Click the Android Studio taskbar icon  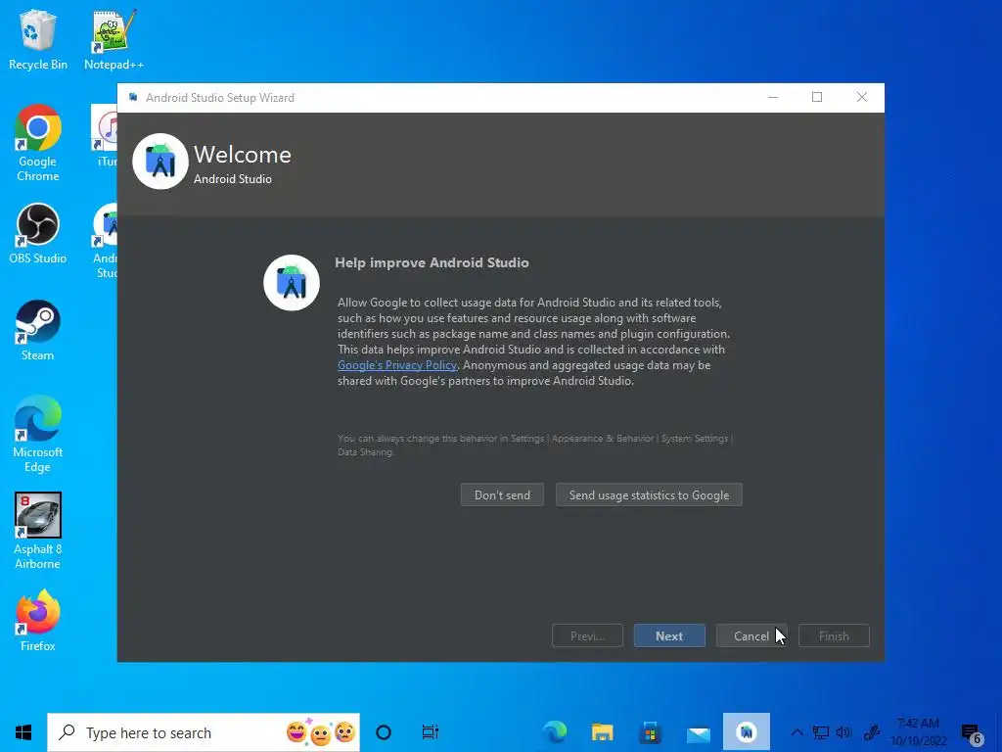(747, 732)
